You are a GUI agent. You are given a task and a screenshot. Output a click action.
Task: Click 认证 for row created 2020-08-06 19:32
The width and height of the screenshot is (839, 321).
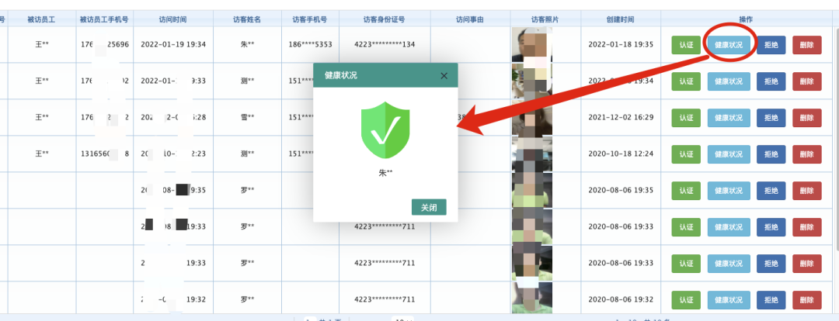click(x=685, y=299)
